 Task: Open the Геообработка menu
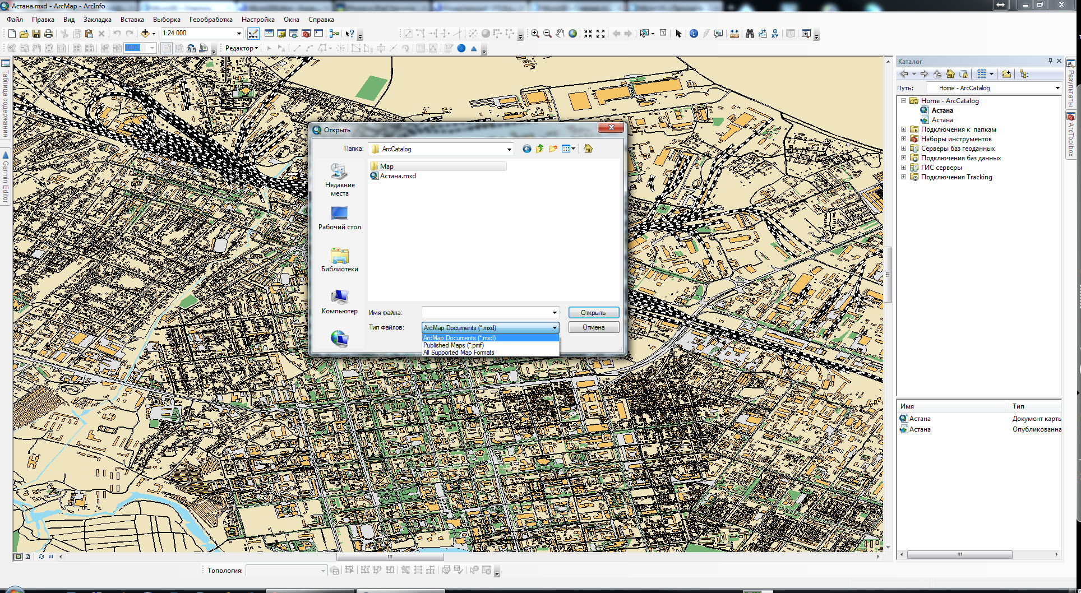coord(211,20)
